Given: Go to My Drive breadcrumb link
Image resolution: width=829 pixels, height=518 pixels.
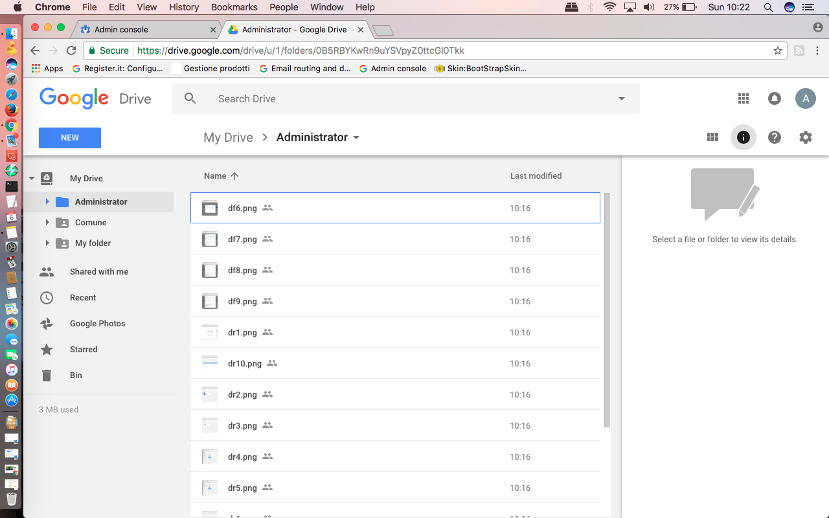Looking at the screenshot, I should pyautogui.click(x=228, y=137).
